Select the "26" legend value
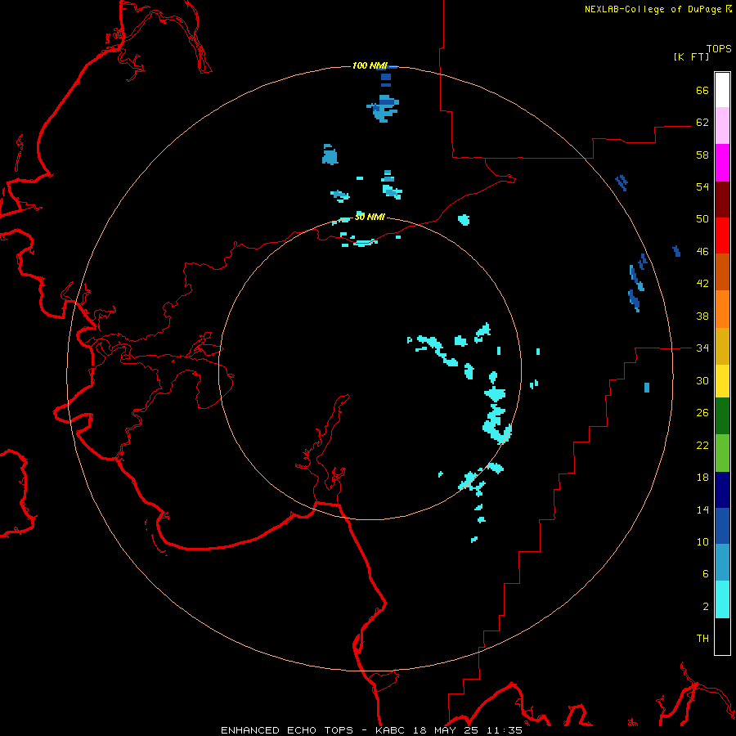This screenshot has height=736, width=736. point(702,413)
